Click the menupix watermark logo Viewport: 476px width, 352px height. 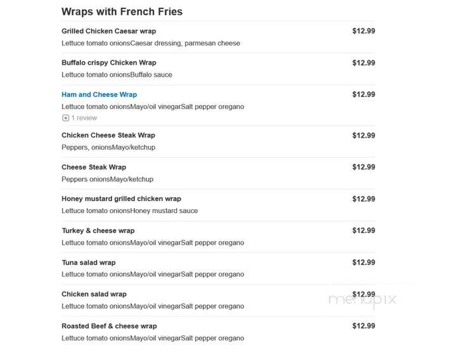tap(362, 300)
